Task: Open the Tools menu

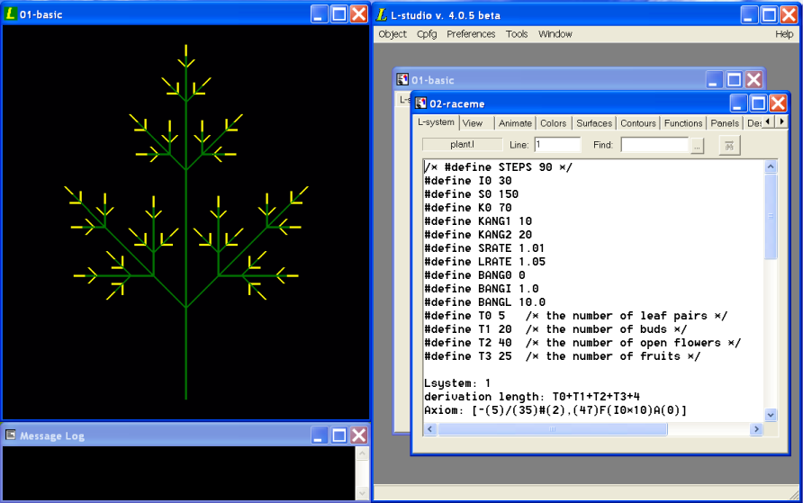Action: 516,34
